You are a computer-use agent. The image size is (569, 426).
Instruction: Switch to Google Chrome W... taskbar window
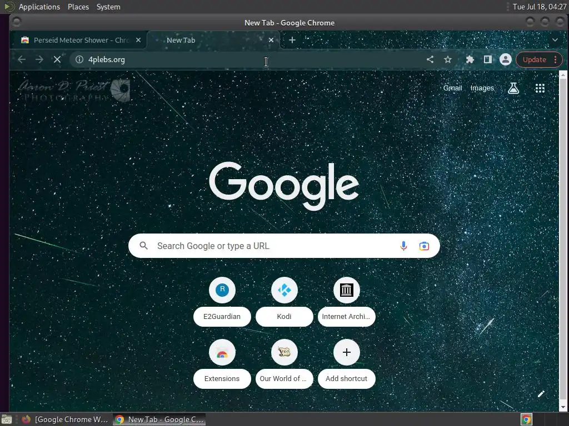point(64,419)
